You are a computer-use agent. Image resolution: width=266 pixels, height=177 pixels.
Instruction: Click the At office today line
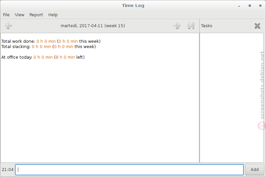pyautogui.click(x=43, y=57)
